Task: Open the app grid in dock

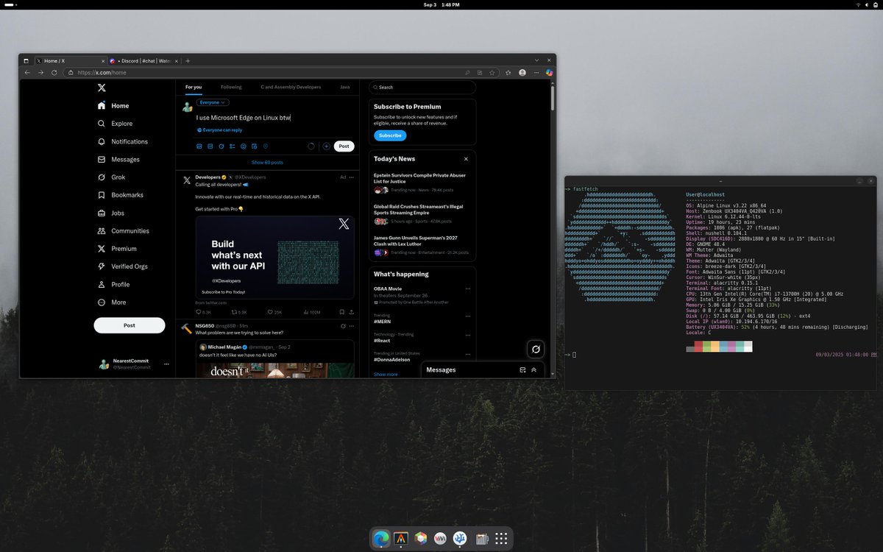Action: pyautogui.click(x=501, y=539)
